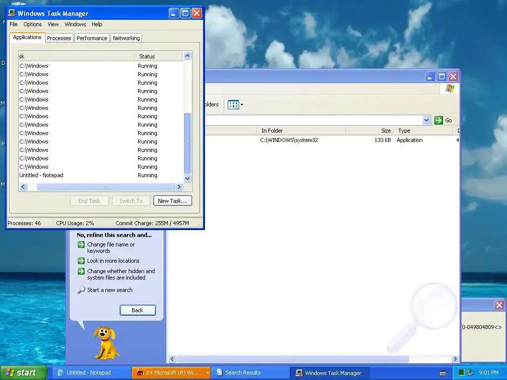This screenshot has height=380, width=507.
Task: Maximize the Search Results window
Action: [442, 77]
